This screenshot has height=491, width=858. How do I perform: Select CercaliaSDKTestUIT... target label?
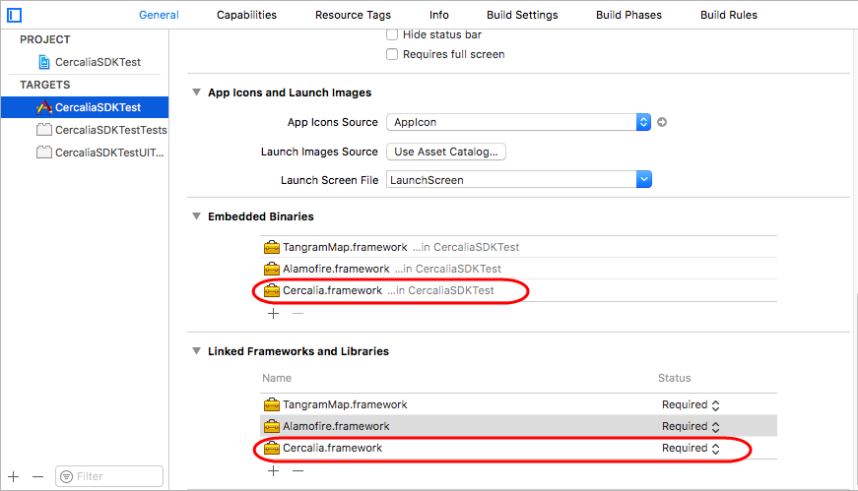coord(109,152)
